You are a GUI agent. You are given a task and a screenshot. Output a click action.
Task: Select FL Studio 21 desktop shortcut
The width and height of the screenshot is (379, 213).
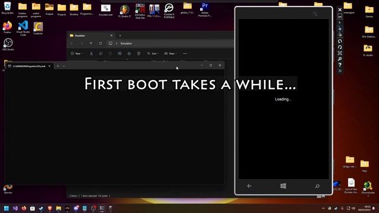tap(124, 11)
